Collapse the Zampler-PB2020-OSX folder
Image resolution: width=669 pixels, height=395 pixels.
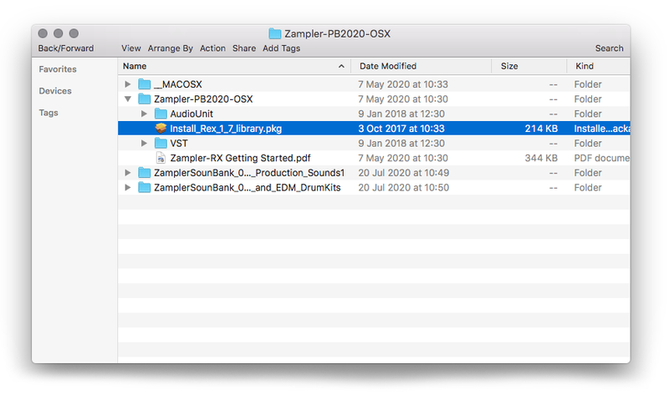128,99
